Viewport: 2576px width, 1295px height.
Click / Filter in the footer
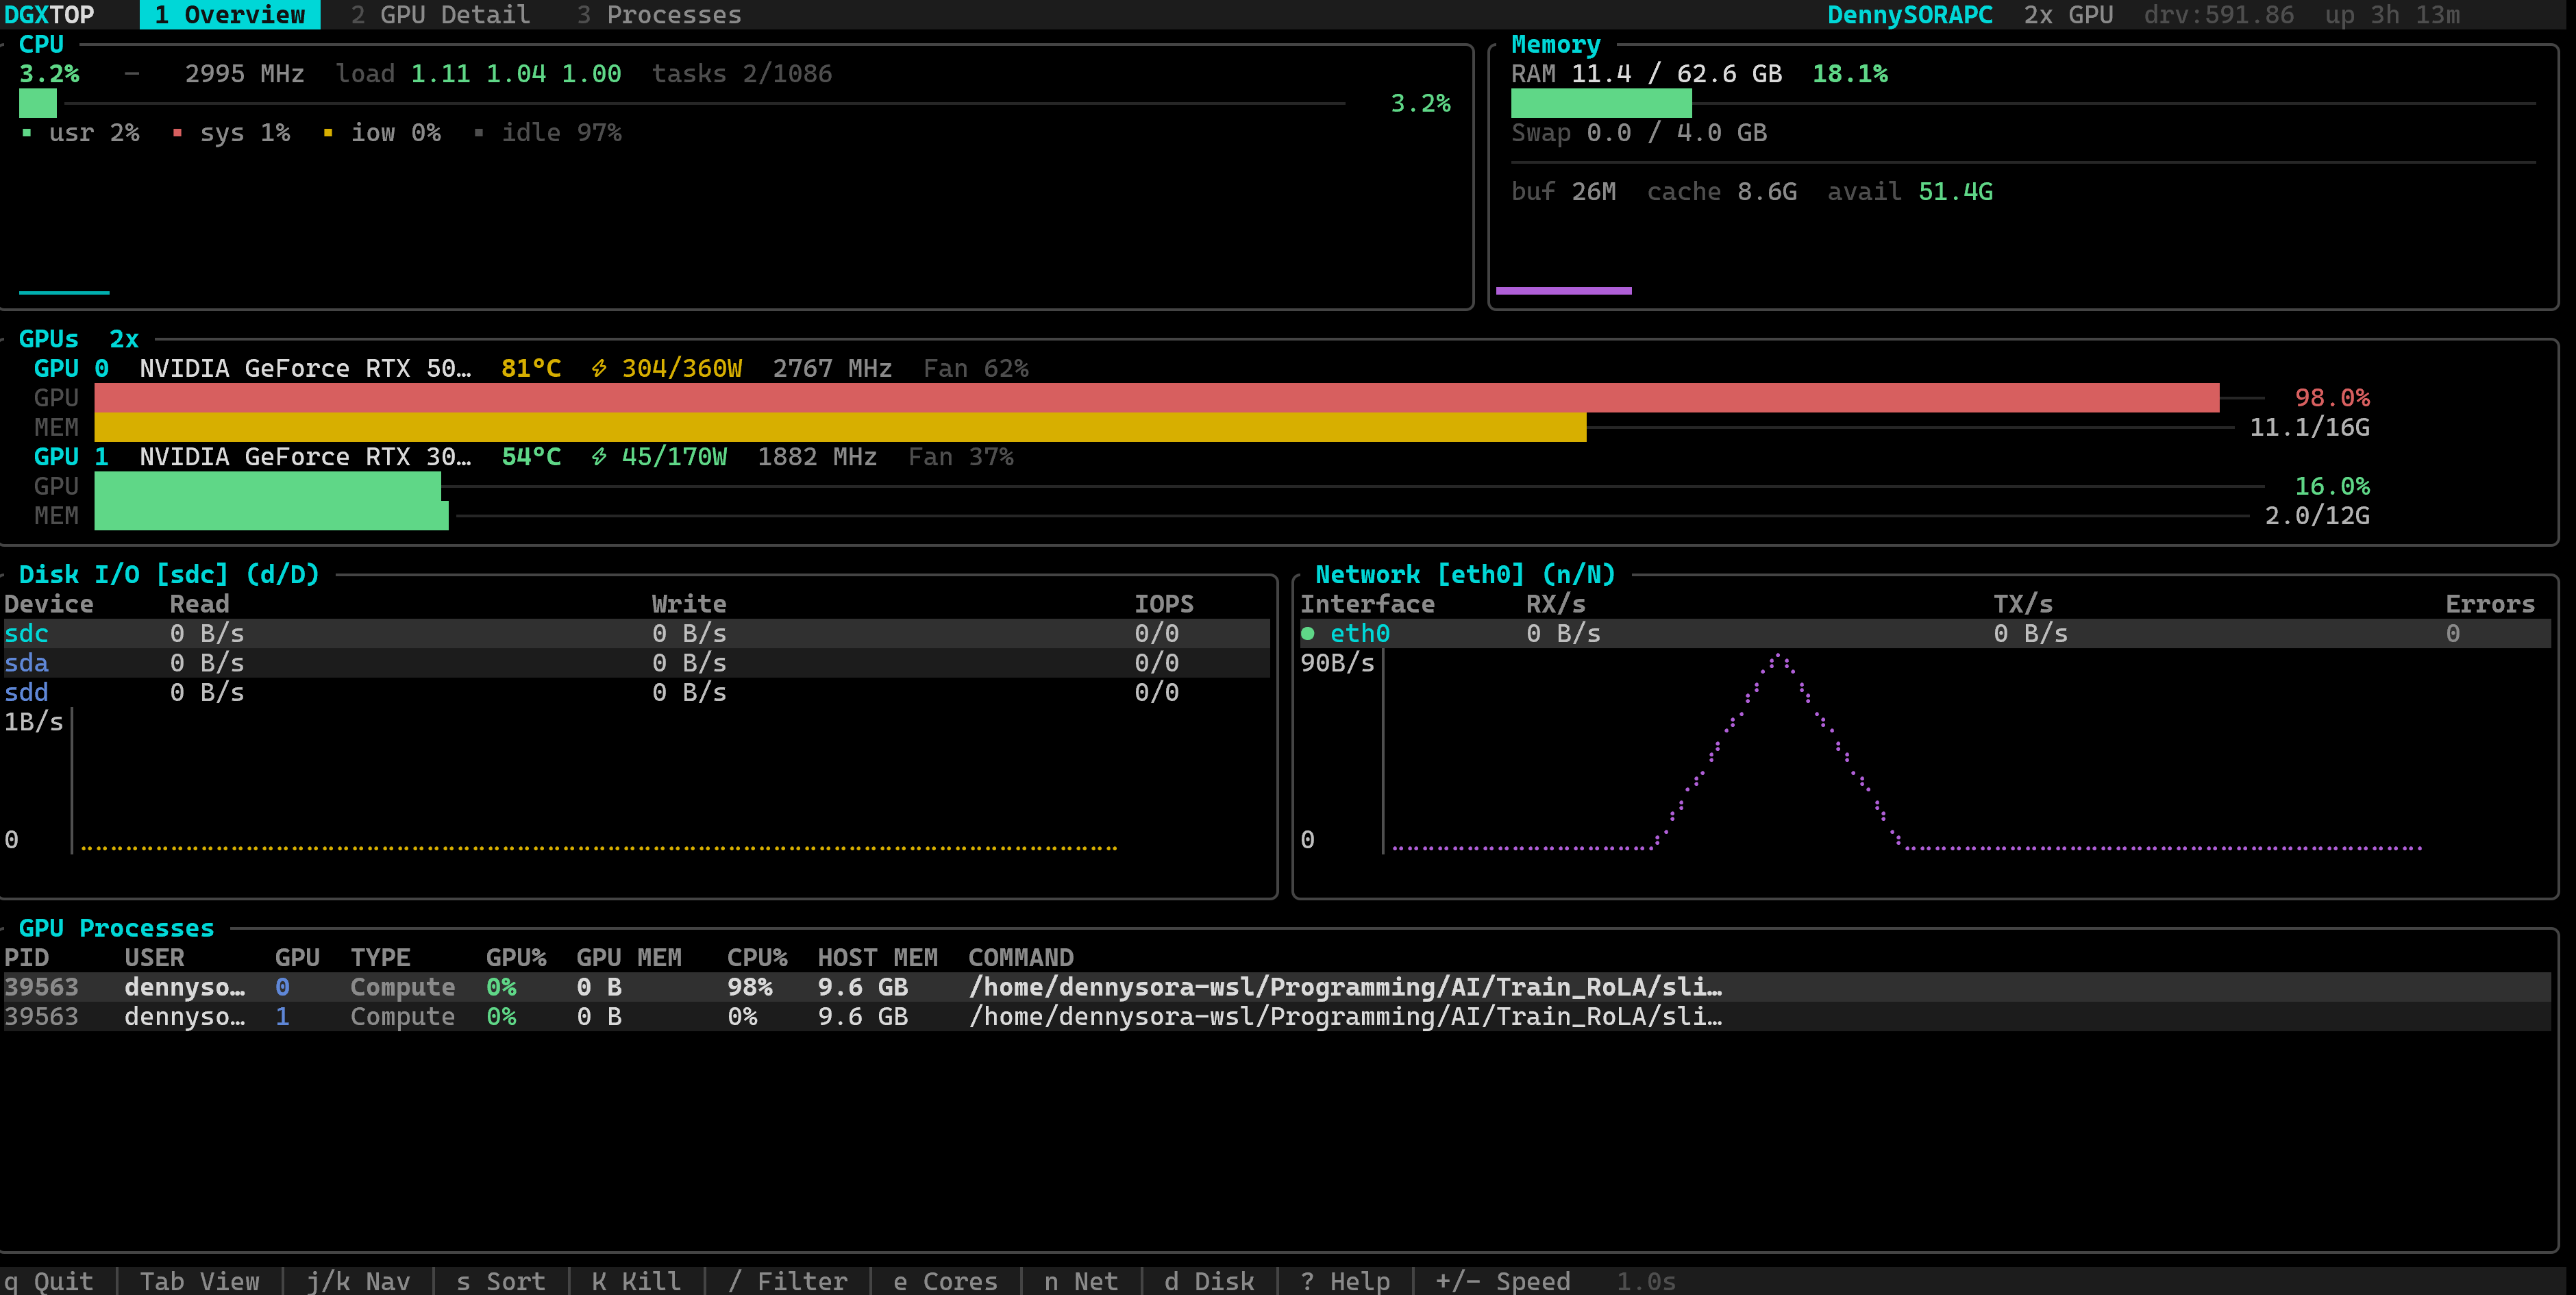point(788,1281)
